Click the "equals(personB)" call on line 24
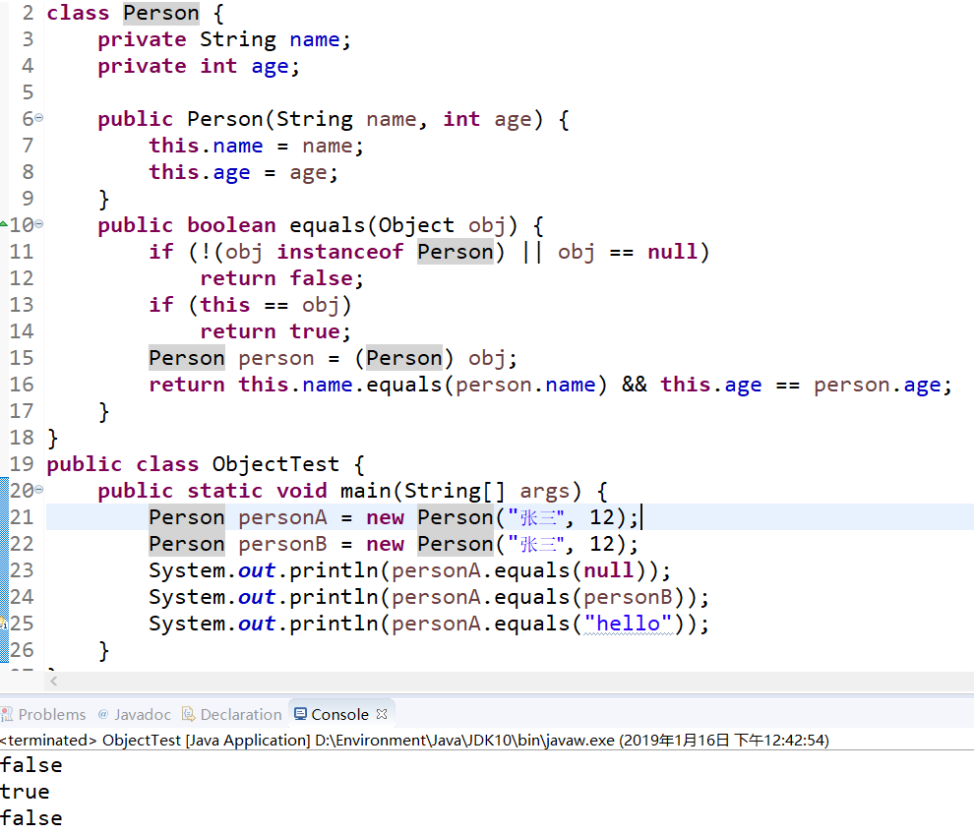974x834 pixels. pos(589,597)
